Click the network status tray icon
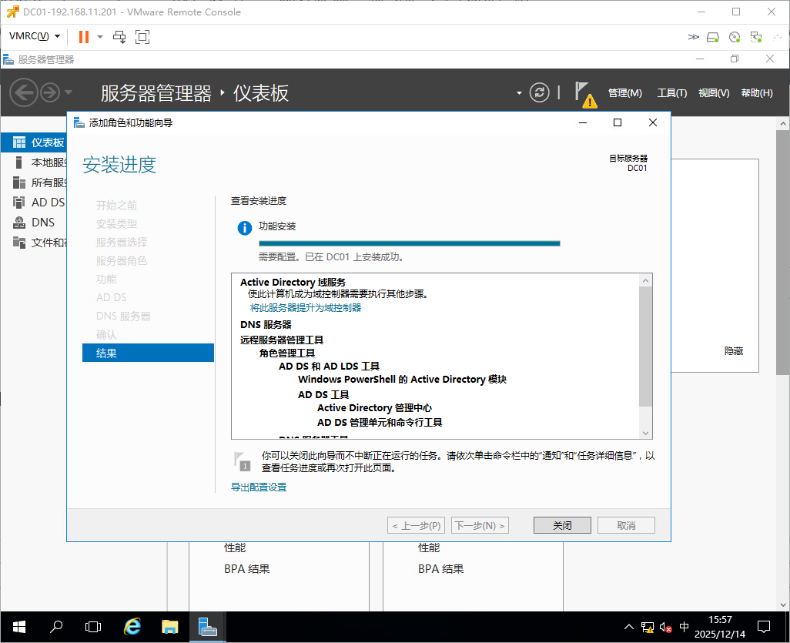 (648, 628)
